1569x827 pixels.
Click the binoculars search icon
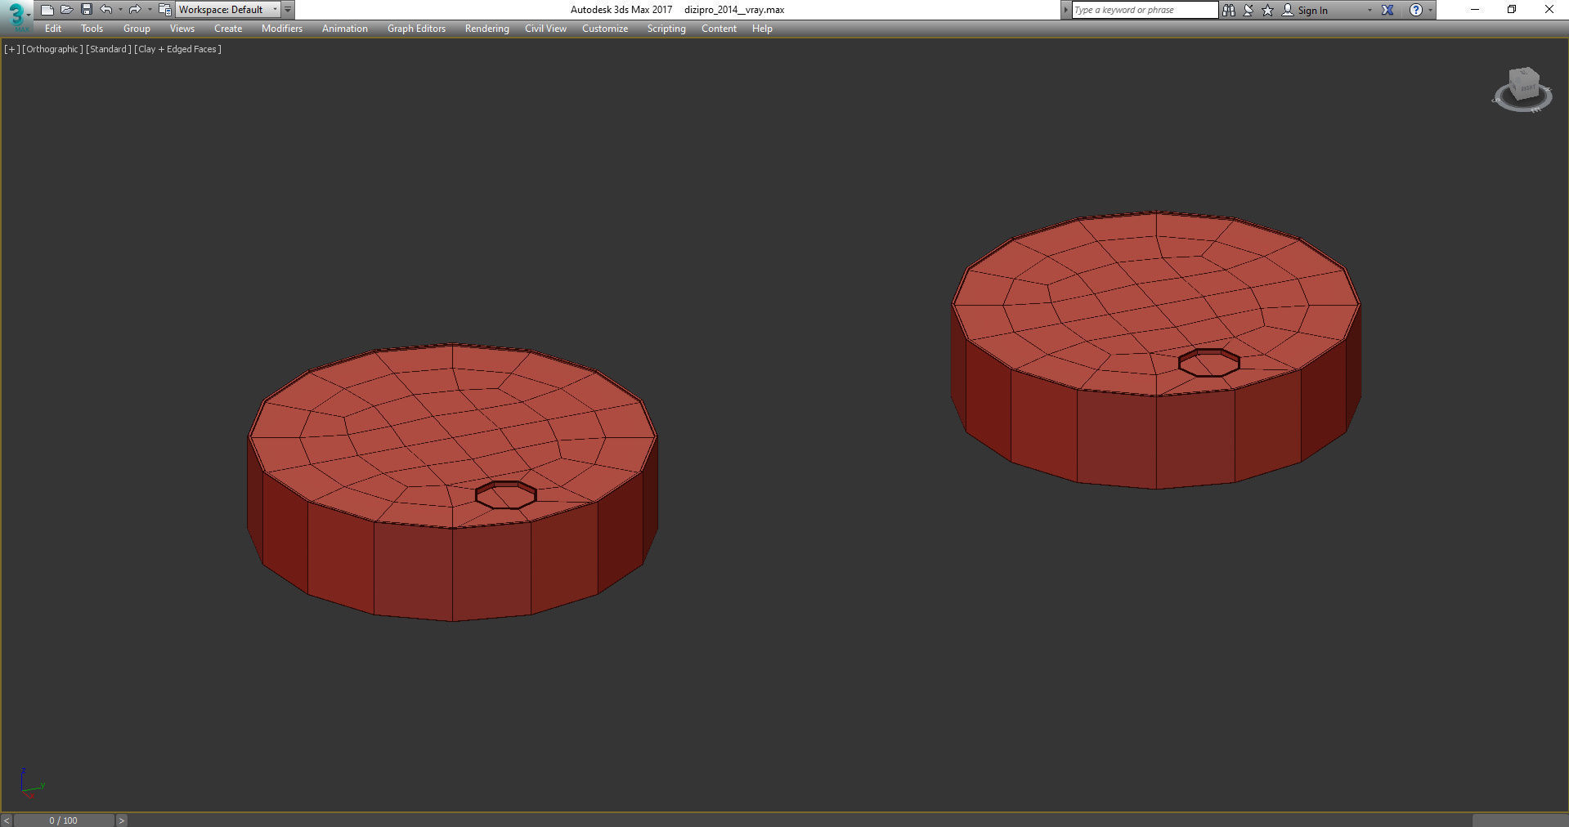tap(1228, 10)
